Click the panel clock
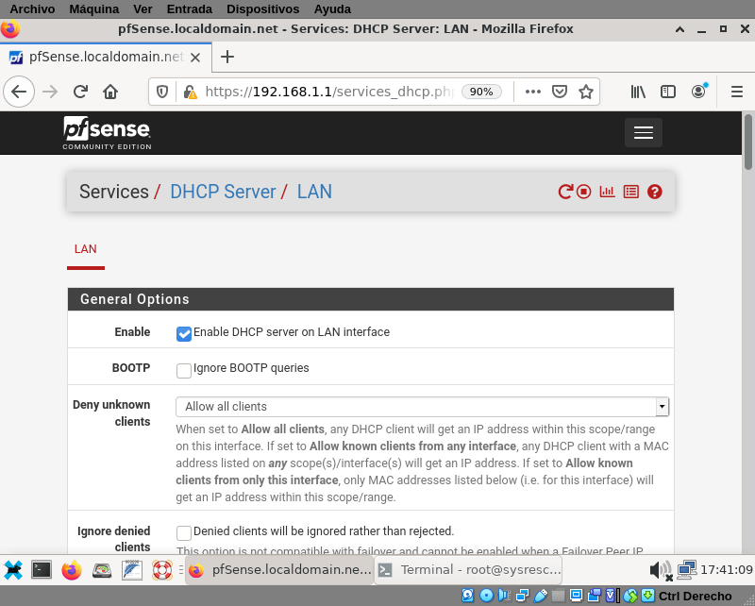 (x=726, y=570)
